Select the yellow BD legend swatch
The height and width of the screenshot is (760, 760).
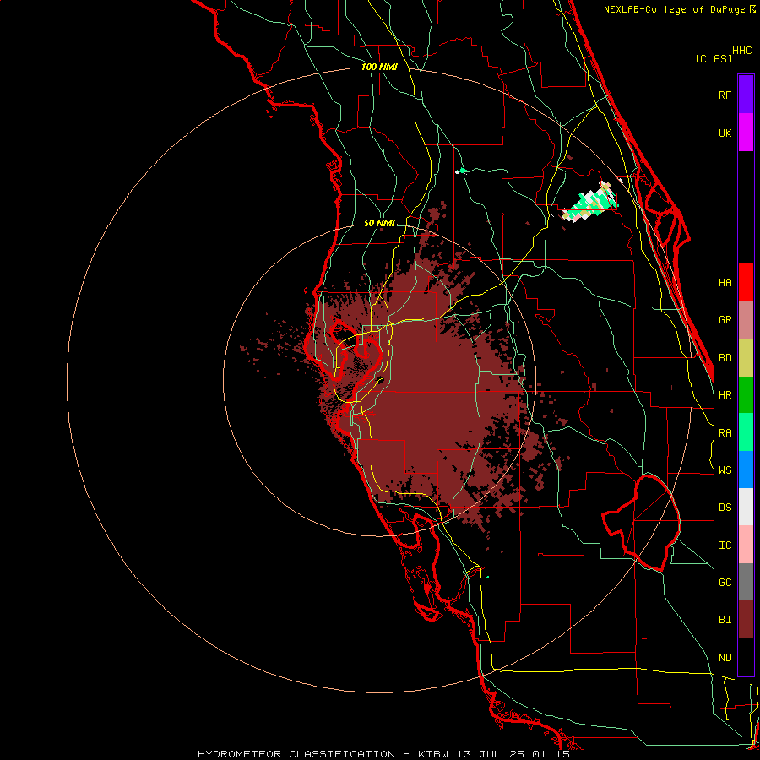click(x=746, y=358)
